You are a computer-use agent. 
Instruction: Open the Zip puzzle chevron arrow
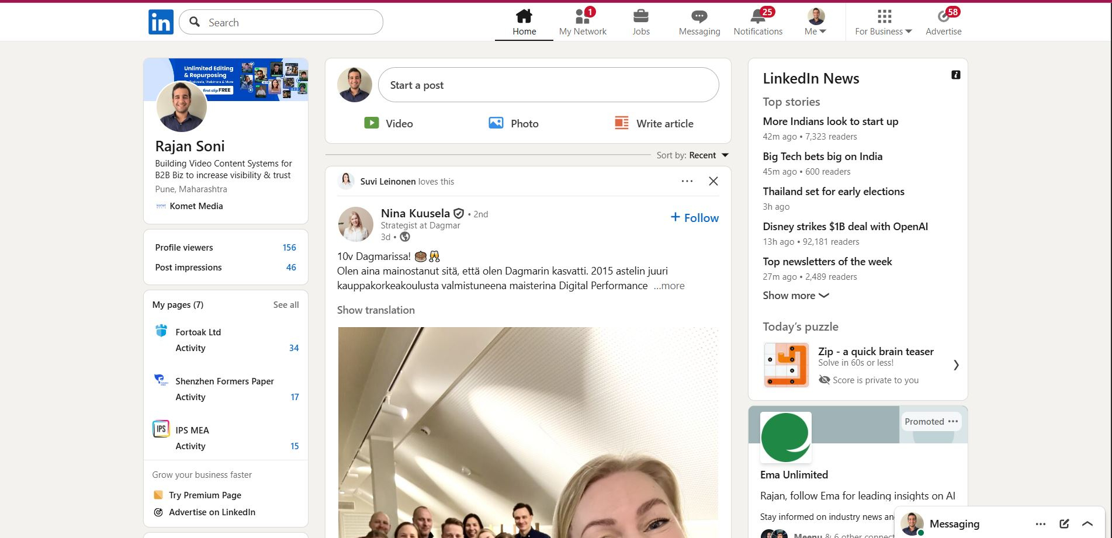[x=956, y=365]
